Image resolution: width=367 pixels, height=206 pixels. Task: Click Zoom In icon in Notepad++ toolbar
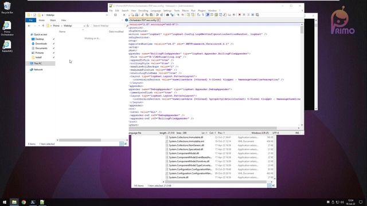tap(178, 15)
